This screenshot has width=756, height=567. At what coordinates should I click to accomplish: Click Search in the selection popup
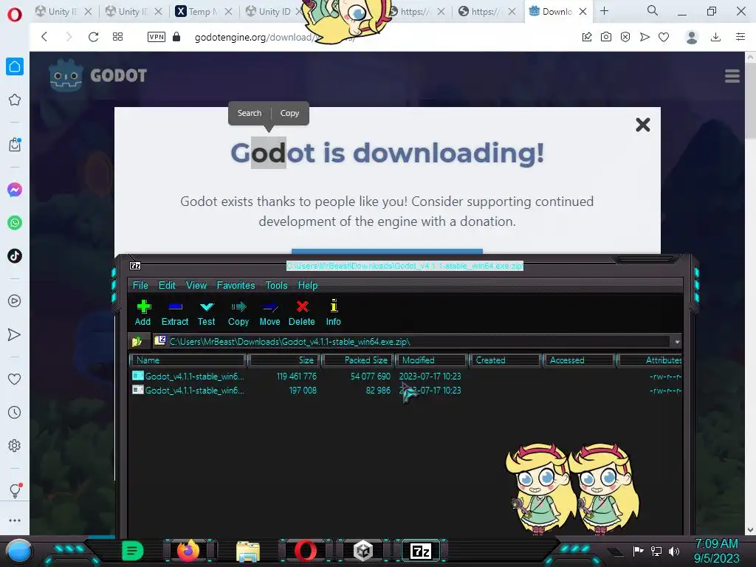click(250, 113)
